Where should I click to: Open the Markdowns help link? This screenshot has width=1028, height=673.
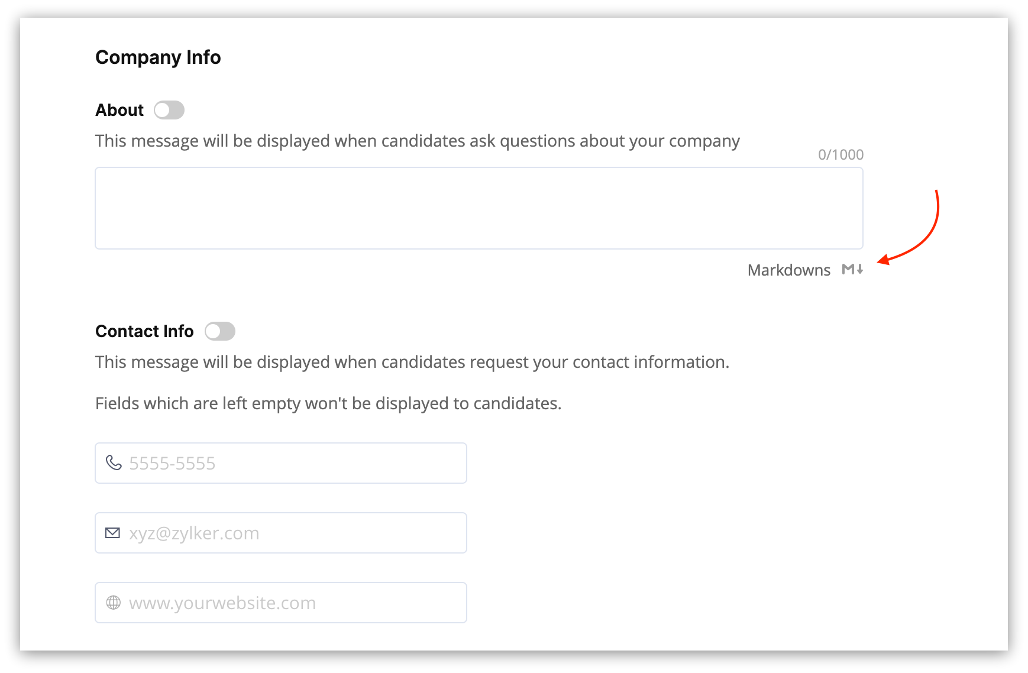pos(788,270)
